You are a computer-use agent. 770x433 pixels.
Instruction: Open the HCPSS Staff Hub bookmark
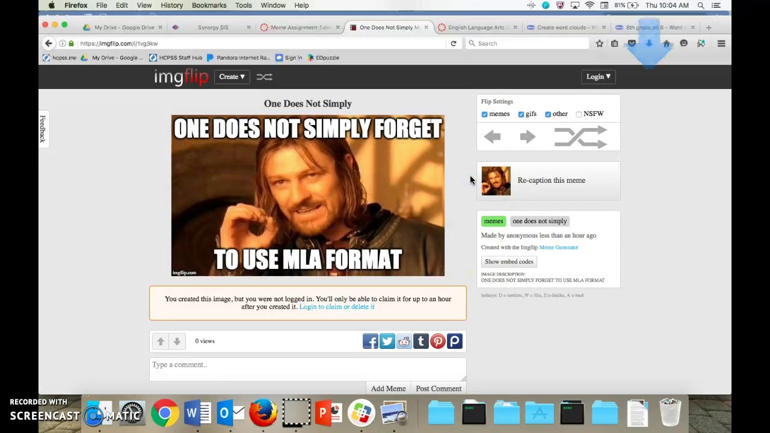[176, 58]
